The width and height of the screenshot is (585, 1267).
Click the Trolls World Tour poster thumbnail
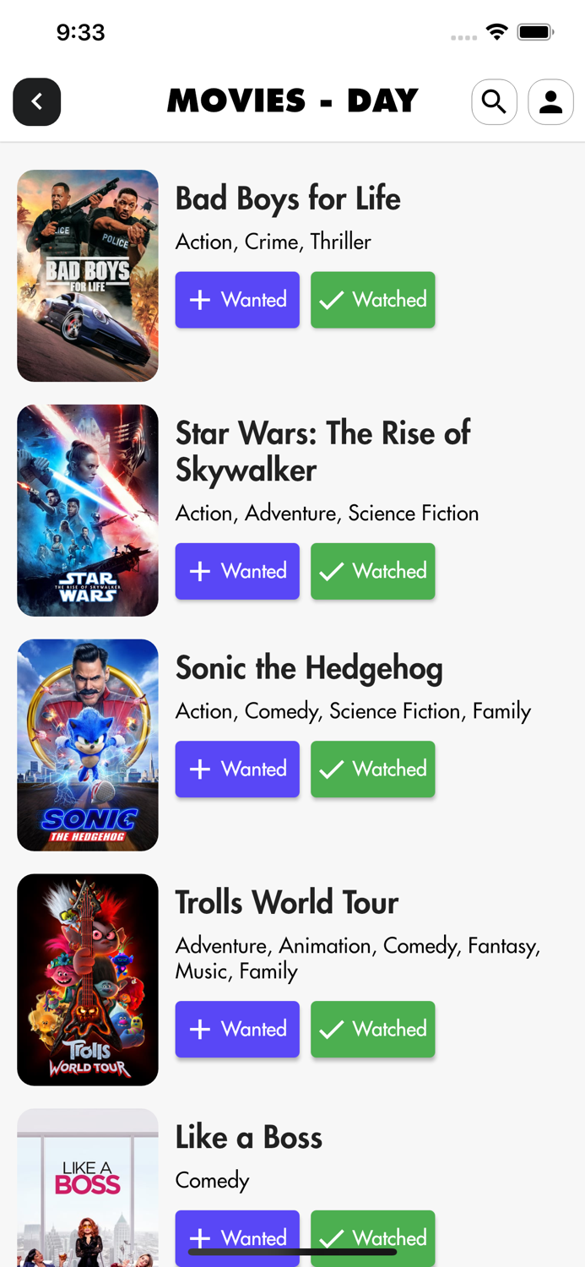(87, 979)
